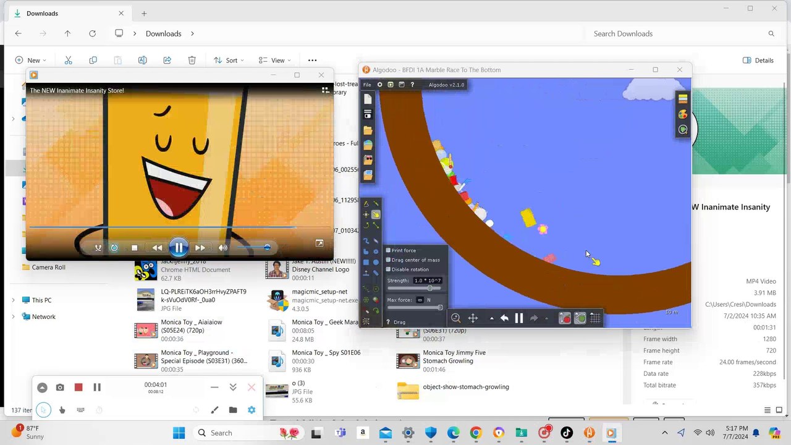Click the Copy icon in Explorer toolbar
791x445 pixels.
point(93,60)
